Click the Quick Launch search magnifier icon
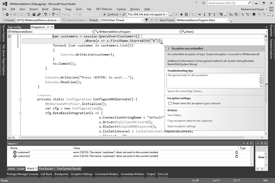 [x=250, y=3]
